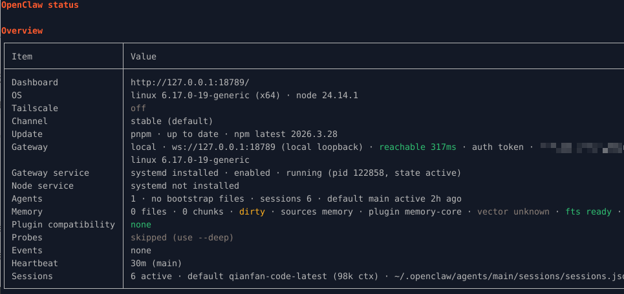The width and height of the screenshot is (624, 294).
Task: Click the "Item" column header
Action: (22, 56)
